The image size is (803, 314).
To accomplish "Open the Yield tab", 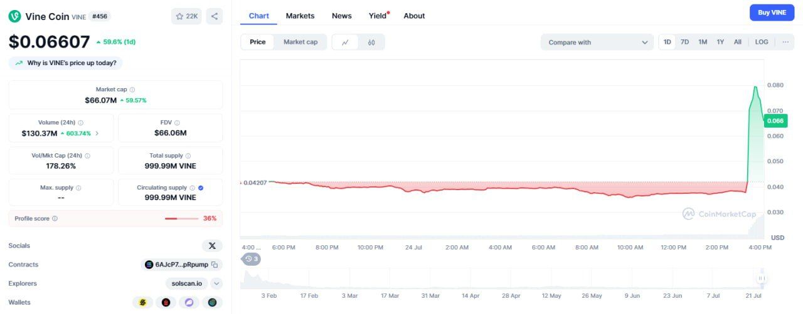I will tap(378, 16).
